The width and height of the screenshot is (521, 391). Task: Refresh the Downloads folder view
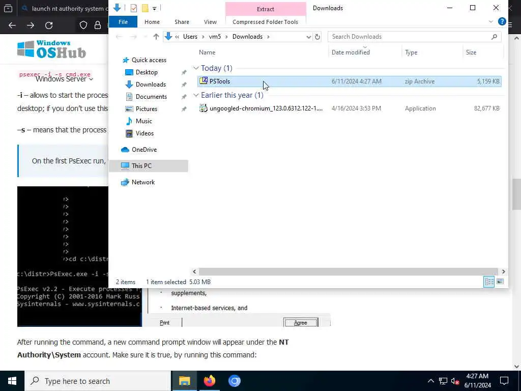pyautogui.click(x=317, y=37)
